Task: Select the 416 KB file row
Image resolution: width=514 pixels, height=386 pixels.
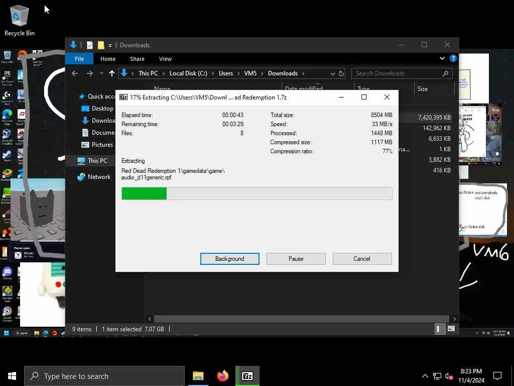Action: click(426, 170)
